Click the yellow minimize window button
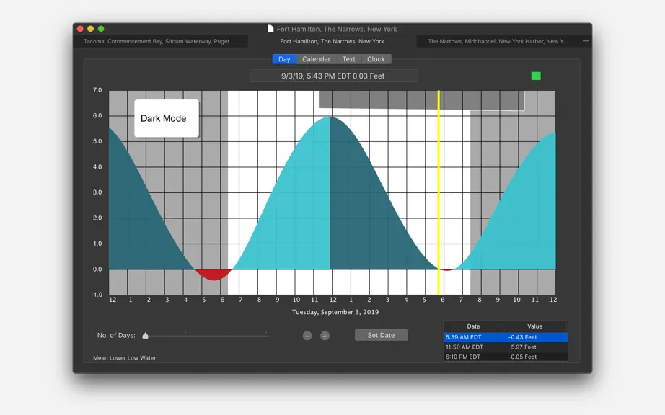 click(90, 29)
